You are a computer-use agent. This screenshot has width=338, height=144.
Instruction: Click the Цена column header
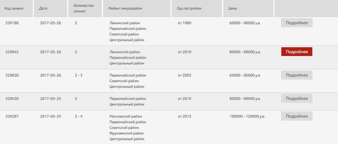click(x=233, y=8)
